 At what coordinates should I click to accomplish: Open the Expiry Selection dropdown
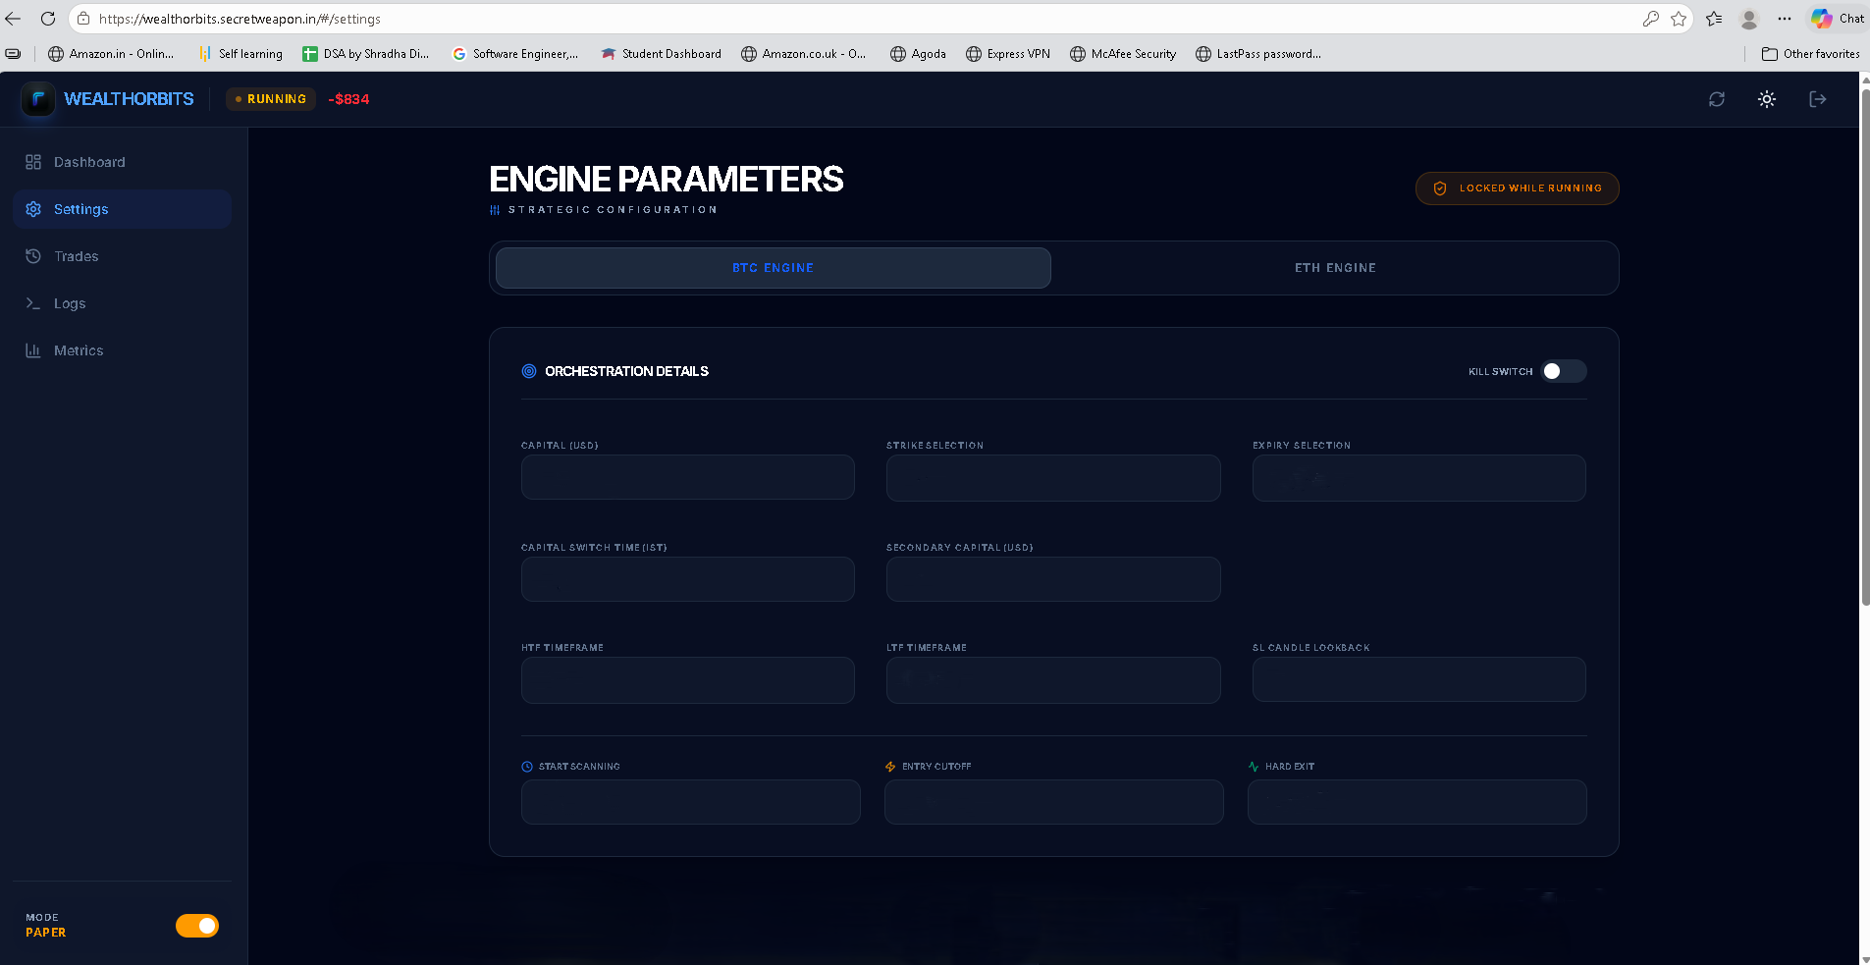(1419, 478)
